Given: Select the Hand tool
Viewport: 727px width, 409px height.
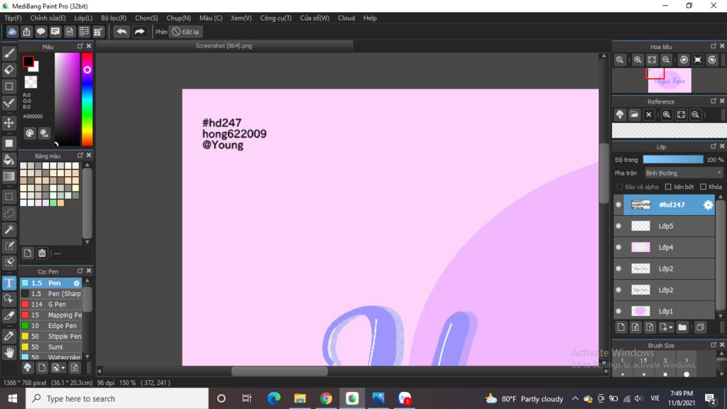Looking at the screenshot, I should pos(9,353).
